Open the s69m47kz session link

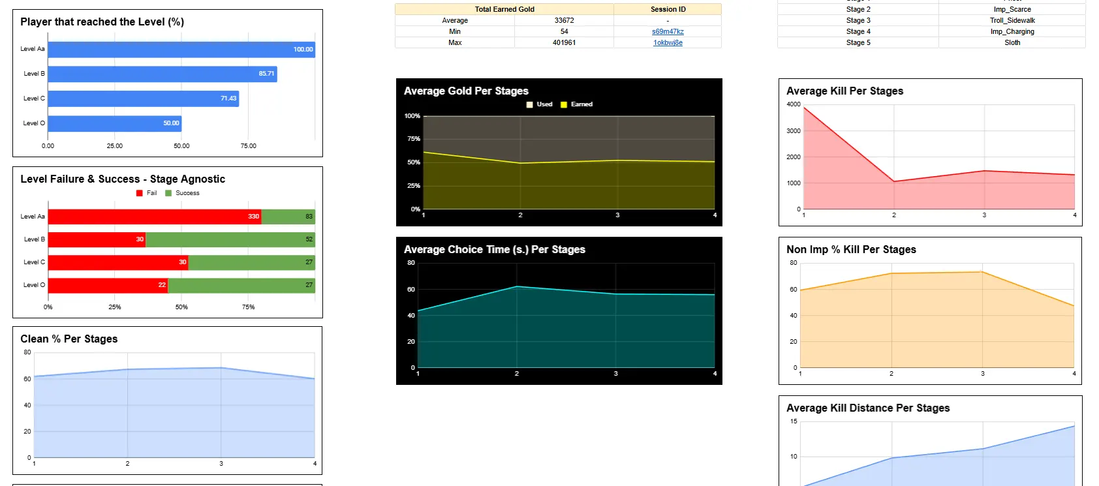tap(668, 31)
